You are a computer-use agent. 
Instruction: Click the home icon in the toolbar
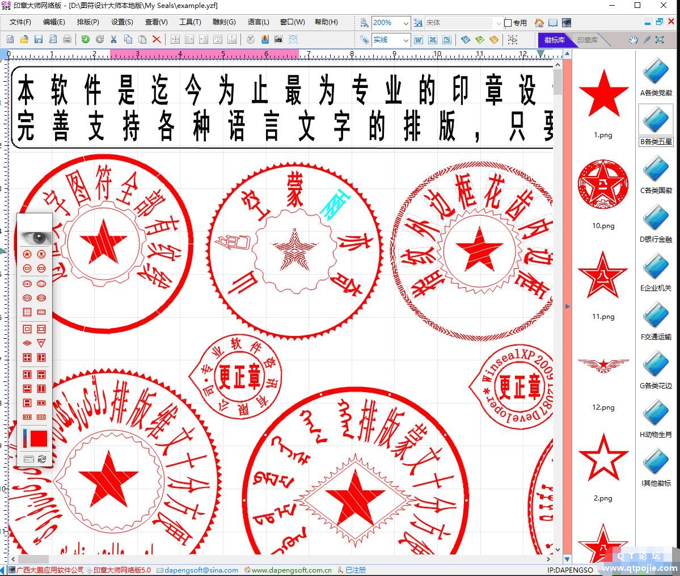pos(539,23)
